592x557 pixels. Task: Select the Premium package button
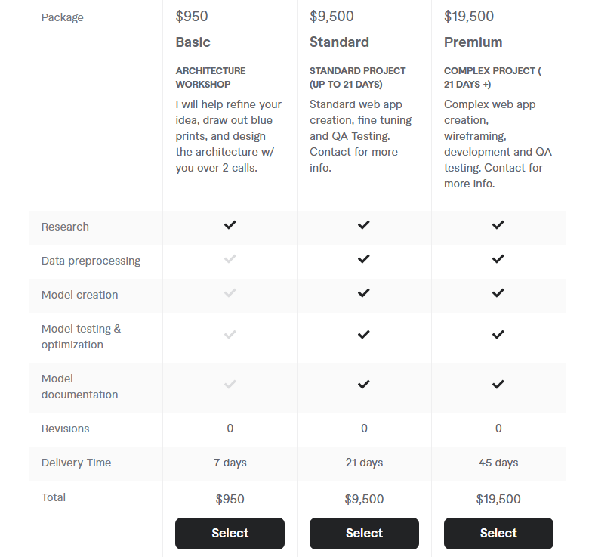coord(498,534)
